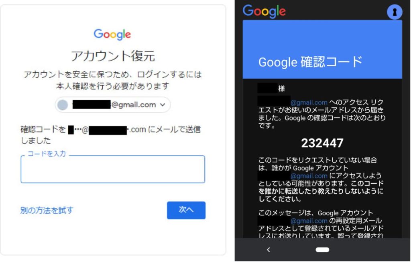The height and width of the screenshot is (262, 411).
Task: Tap the first @gmail.com link in the email
Action: click(309, 102)
